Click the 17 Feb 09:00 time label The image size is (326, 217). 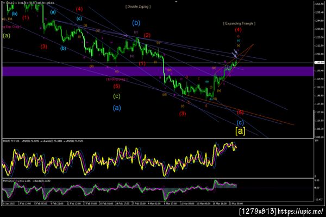[90, 203]
